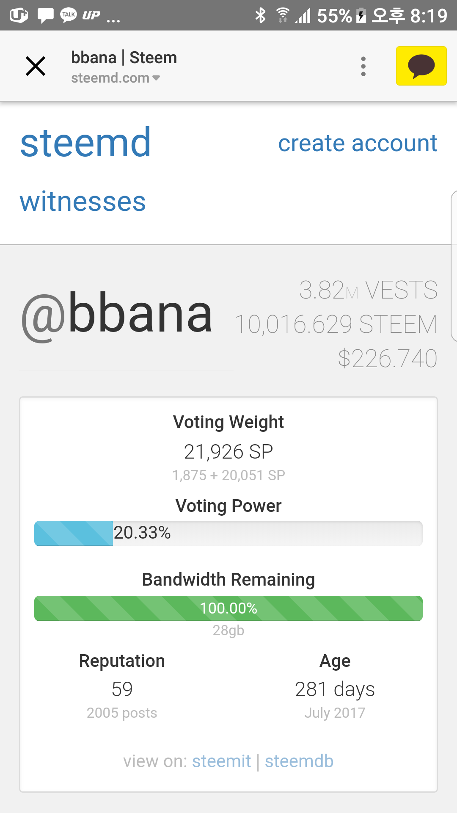Tap the Bandwidth Remaining green bar

[x=228, y=608]
